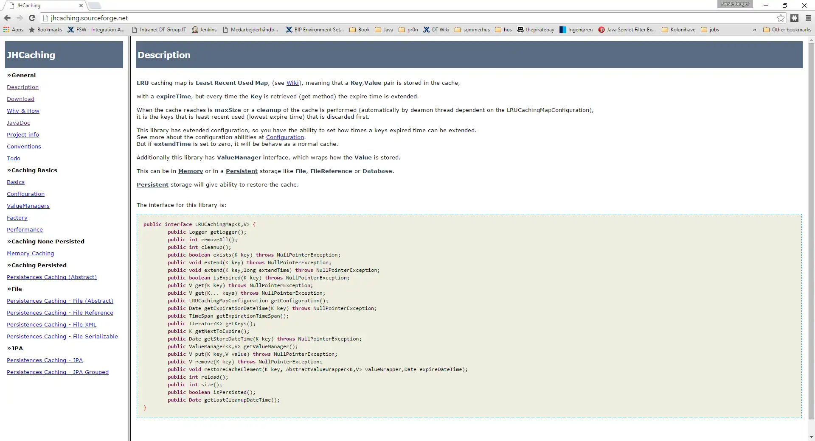Bookmark this page with the star icon

[781, 18]
